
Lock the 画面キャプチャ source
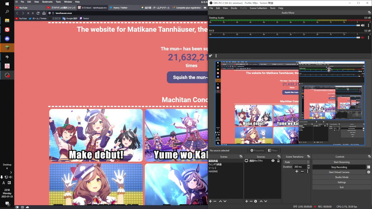(x=278, y=161)
